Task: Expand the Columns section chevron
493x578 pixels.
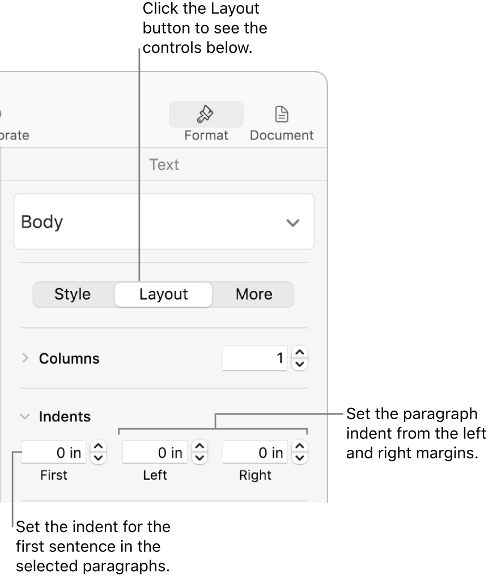Action: click(x=25, y=358)
